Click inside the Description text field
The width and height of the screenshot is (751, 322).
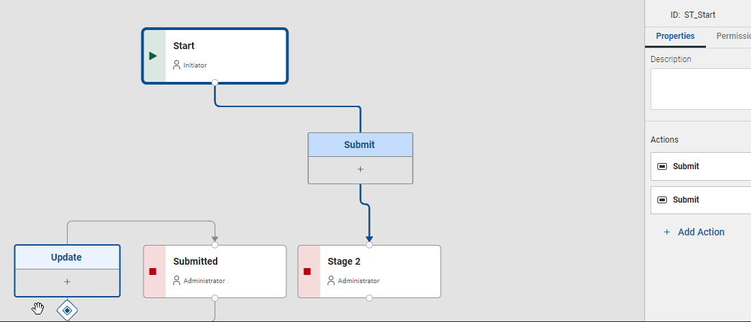700,89
